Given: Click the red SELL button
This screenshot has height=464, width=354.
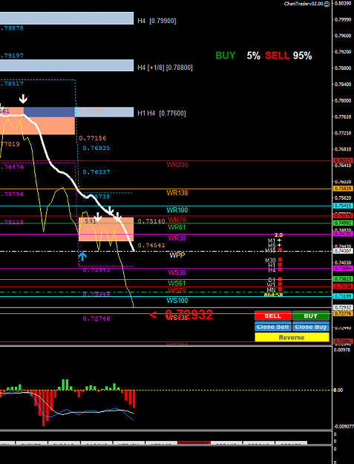Looking at the screenshot, I should coord(272,316).
